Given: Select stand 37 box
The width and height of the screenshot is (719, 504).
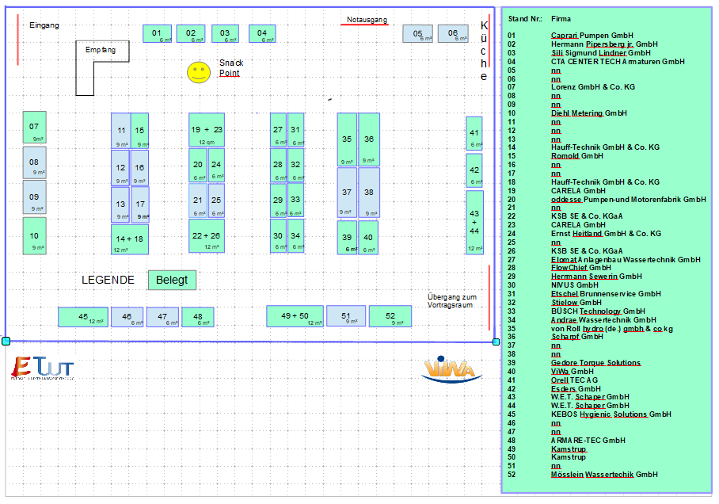Looking at the screenshot, I should point(347,193).
